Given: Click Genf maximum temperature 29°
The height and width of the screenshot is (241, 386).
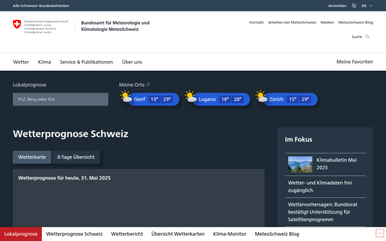Looking at the screenshot, I should click(167, 100).
